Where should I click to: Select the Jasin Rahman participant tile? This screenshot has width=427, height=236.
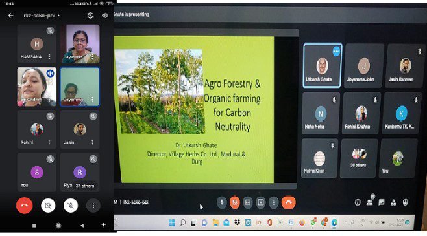pyautogui.click(x=405, y=65)
